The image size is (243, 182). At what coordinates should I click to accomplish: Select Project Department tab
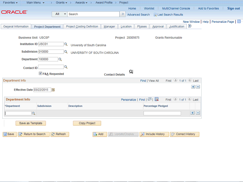pos(47,27)
